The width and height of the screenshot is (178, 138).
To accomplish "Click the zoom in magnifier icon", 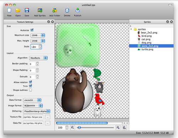I will (118, 128).
